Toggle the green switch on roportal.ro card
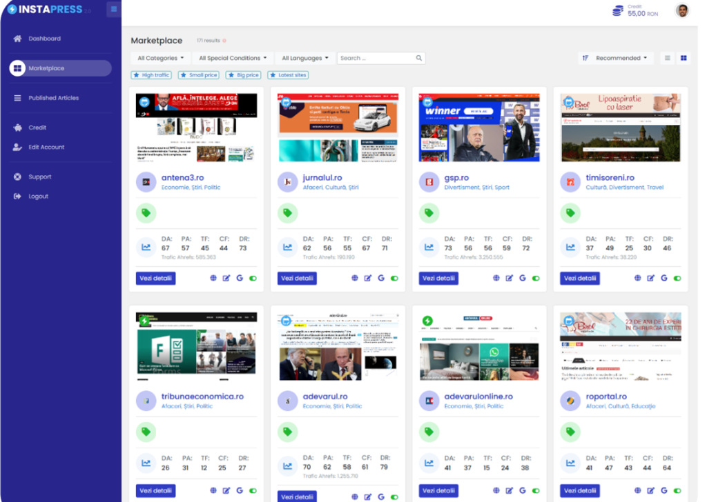This screenshot has height=502, width=707. (677, 491)
